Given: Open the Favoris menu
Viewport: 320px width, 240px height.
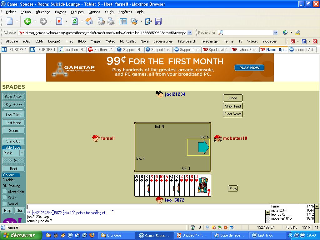Looking at the screenshot, I should tap(60, 12).
